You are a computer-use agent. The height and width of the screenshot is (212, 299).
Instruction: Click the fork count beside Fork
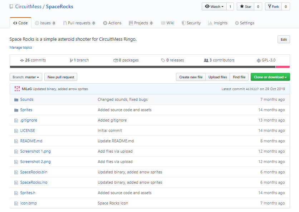[286, 6]
